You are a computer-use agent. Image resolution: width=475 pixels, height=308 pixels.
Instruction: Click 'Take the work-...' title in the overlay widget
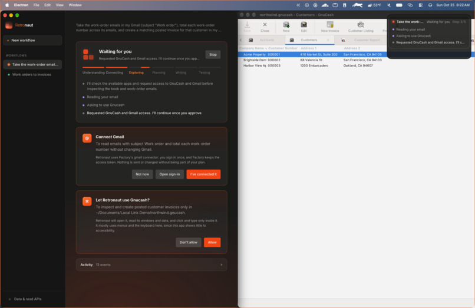(410, 22)
